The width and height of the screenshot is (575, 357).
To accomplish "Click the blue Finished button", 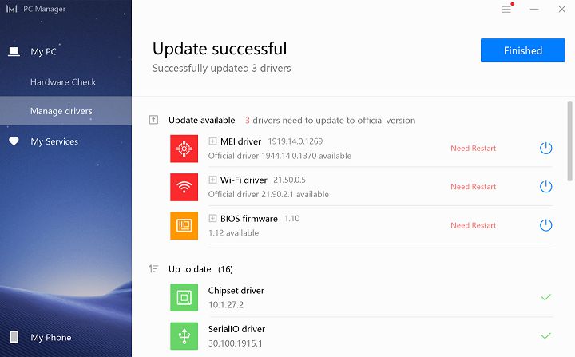I will click(522, 50).
